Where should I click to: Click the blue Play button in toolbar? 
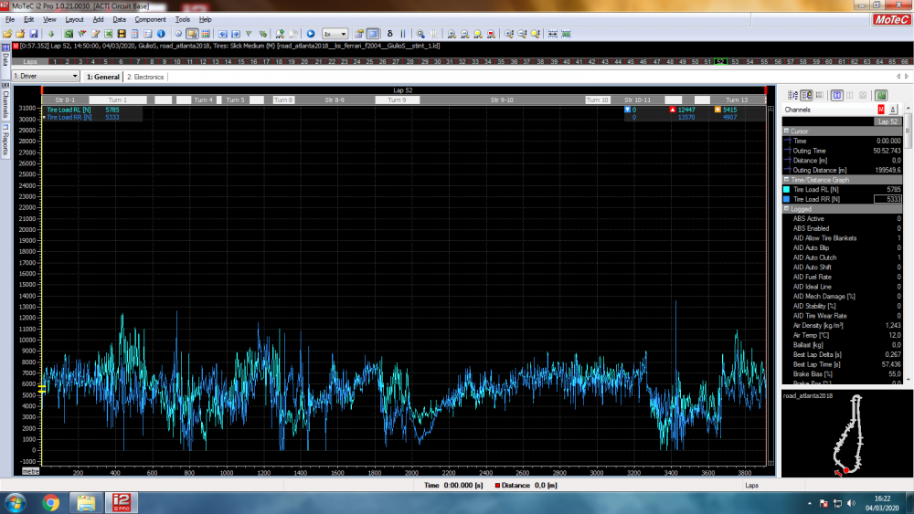click(311, 34)
